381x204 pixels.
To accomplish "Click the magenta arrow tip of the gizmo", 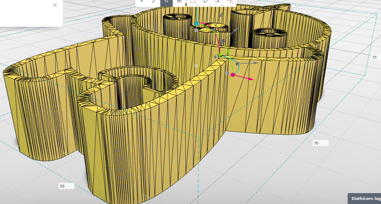I will [x=252, y=79].
